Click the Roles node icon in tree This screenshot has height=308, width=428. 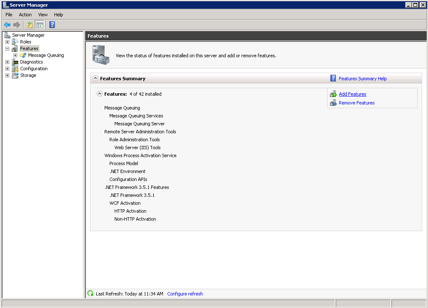tap(15, 42)
